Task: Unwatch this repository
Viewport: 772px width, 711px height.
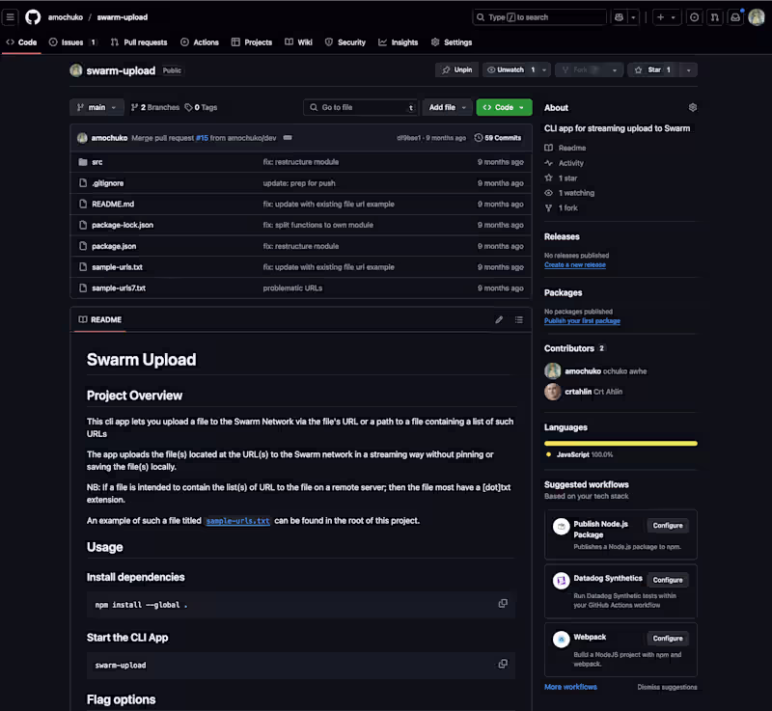Action: click(x=508, y=69)
